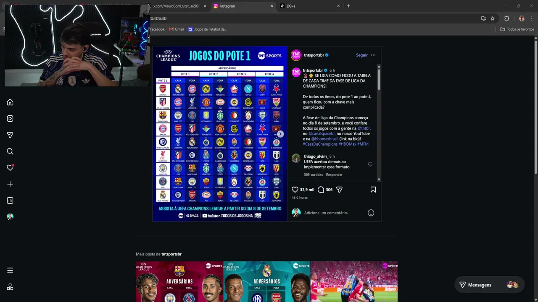Open the Gmail bookmark
Image resolution: width=538 pixels, height=302 pixels.
(176, 29)
